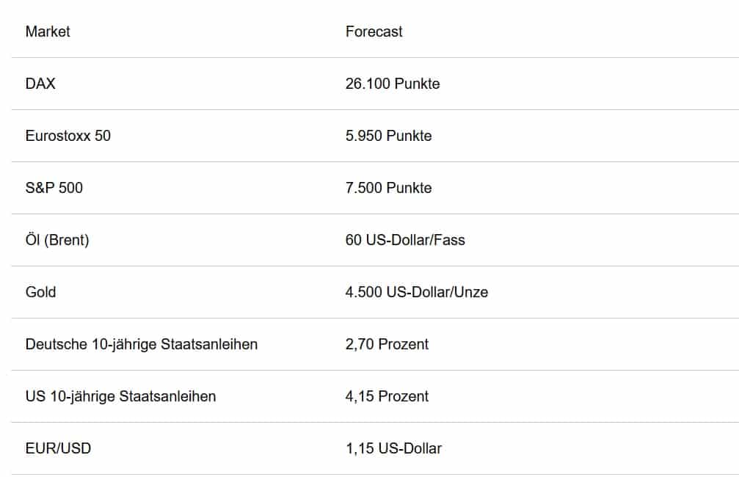Click the US-Dollar/Unze unit text
This screenshot has width=739, height=477.
click(x=437, y=292)
